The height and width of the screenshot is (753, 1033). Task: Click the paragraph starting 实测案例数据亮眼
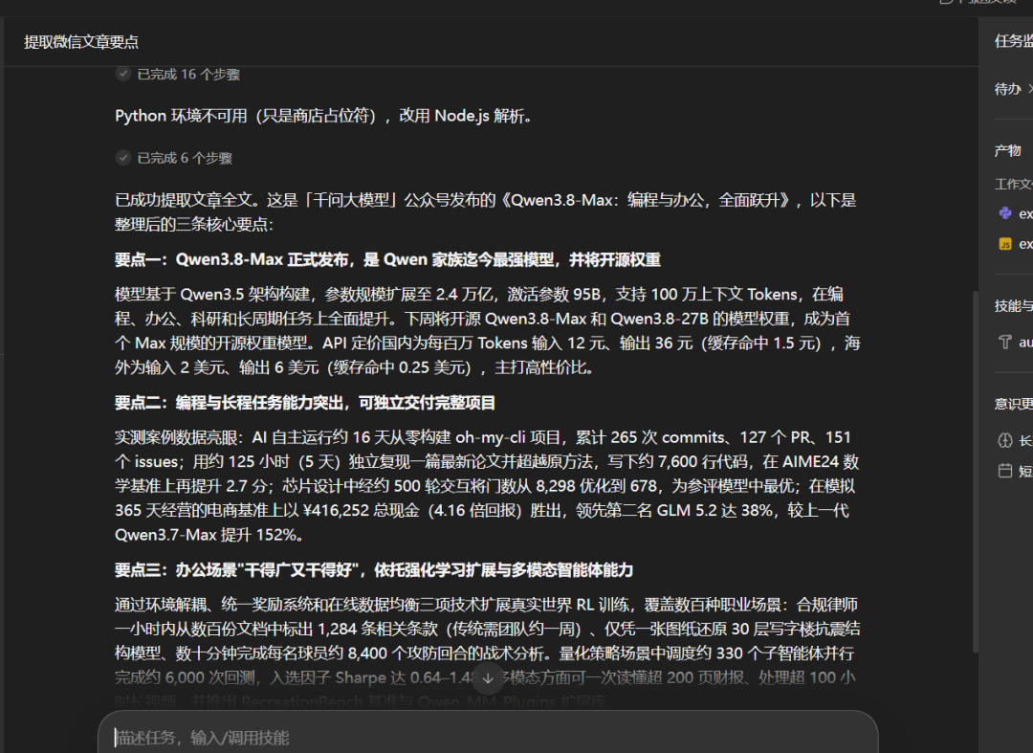pyautogui.click(x=488, y=486)
